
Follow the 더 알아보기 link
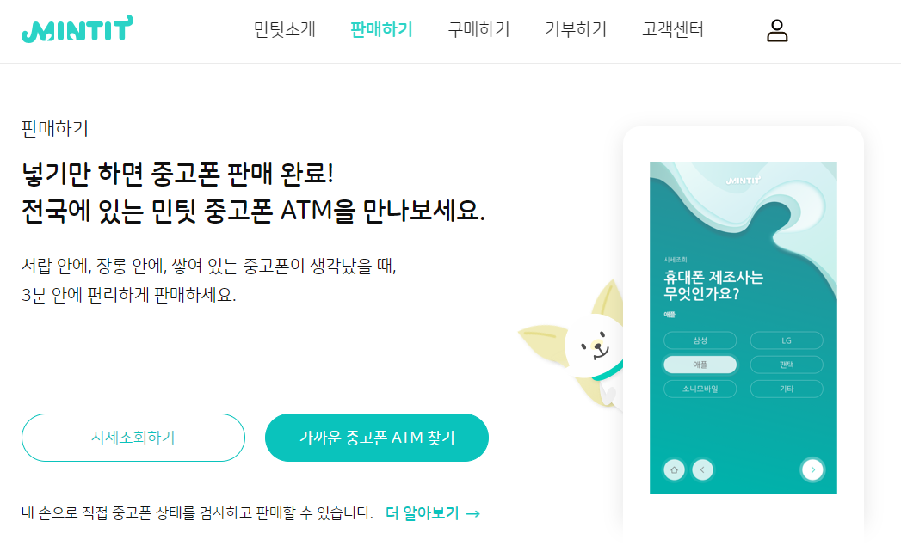click(x=423, y=513)
